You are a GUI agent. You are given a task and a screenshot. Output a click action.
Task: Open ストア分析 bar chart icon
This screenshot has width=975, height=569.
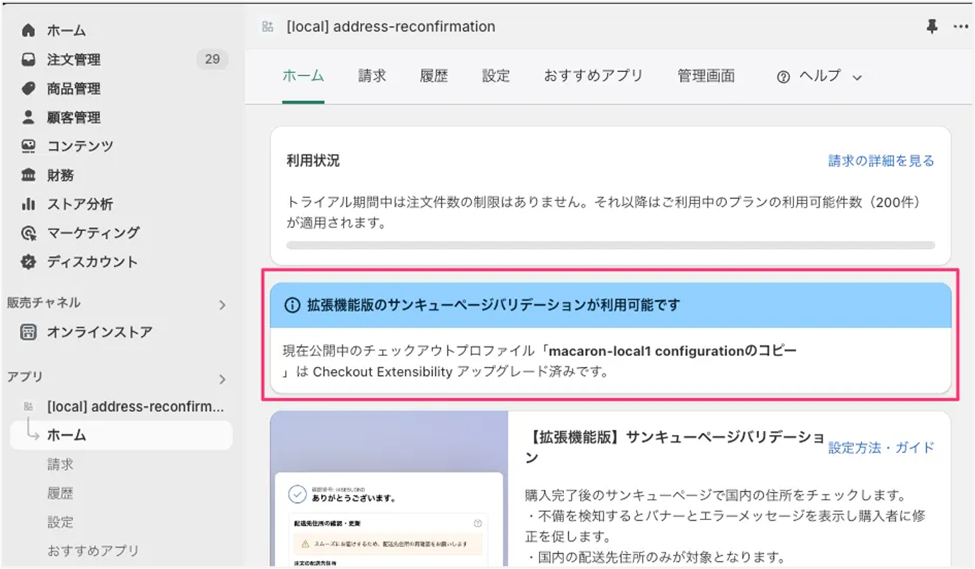coord(28,204)
